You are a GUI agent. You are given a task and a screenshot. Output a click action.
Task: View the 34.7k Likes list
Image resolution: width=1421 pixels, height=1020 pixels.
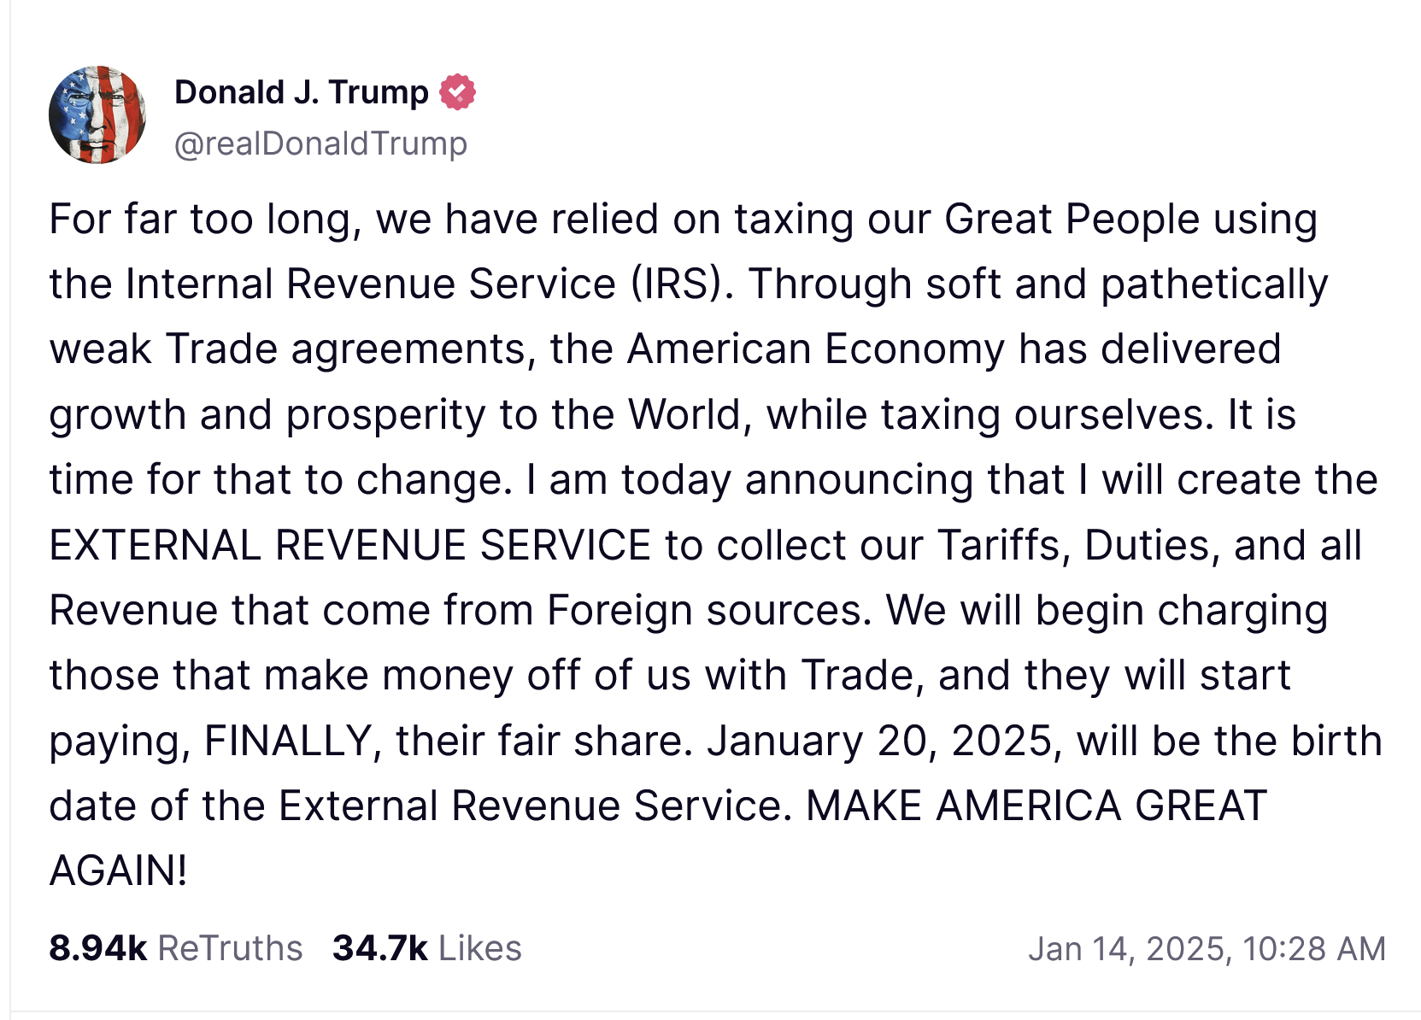click(x=426, y=948)
